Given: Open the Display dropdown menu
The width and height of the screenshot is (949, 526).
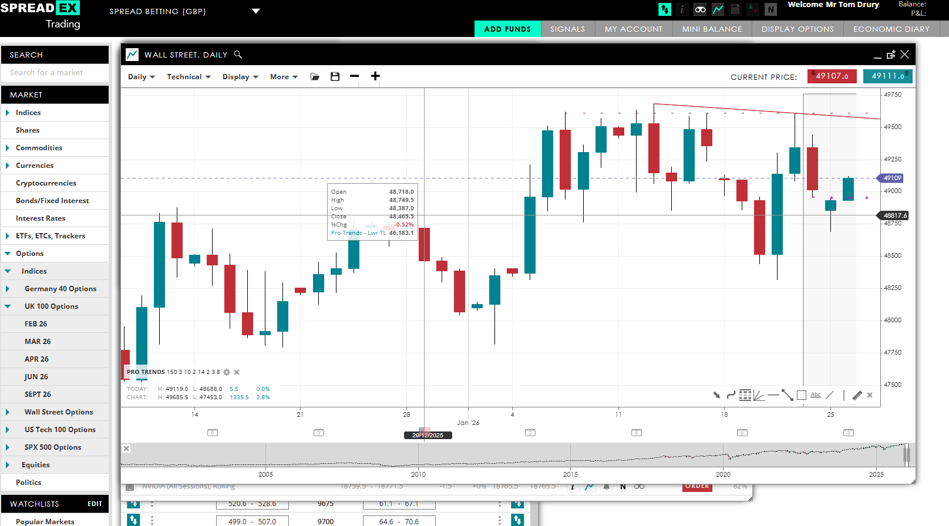Looking at the screenshot, I should click(240, 77).
